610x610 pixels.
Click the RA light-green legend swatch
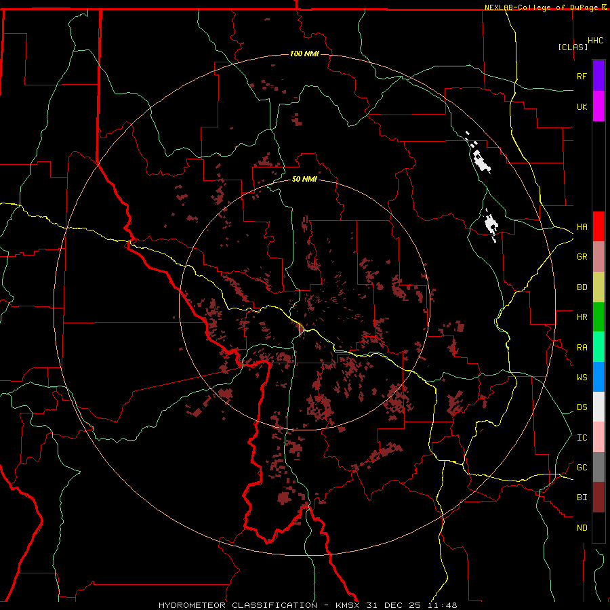pos(598,347)
